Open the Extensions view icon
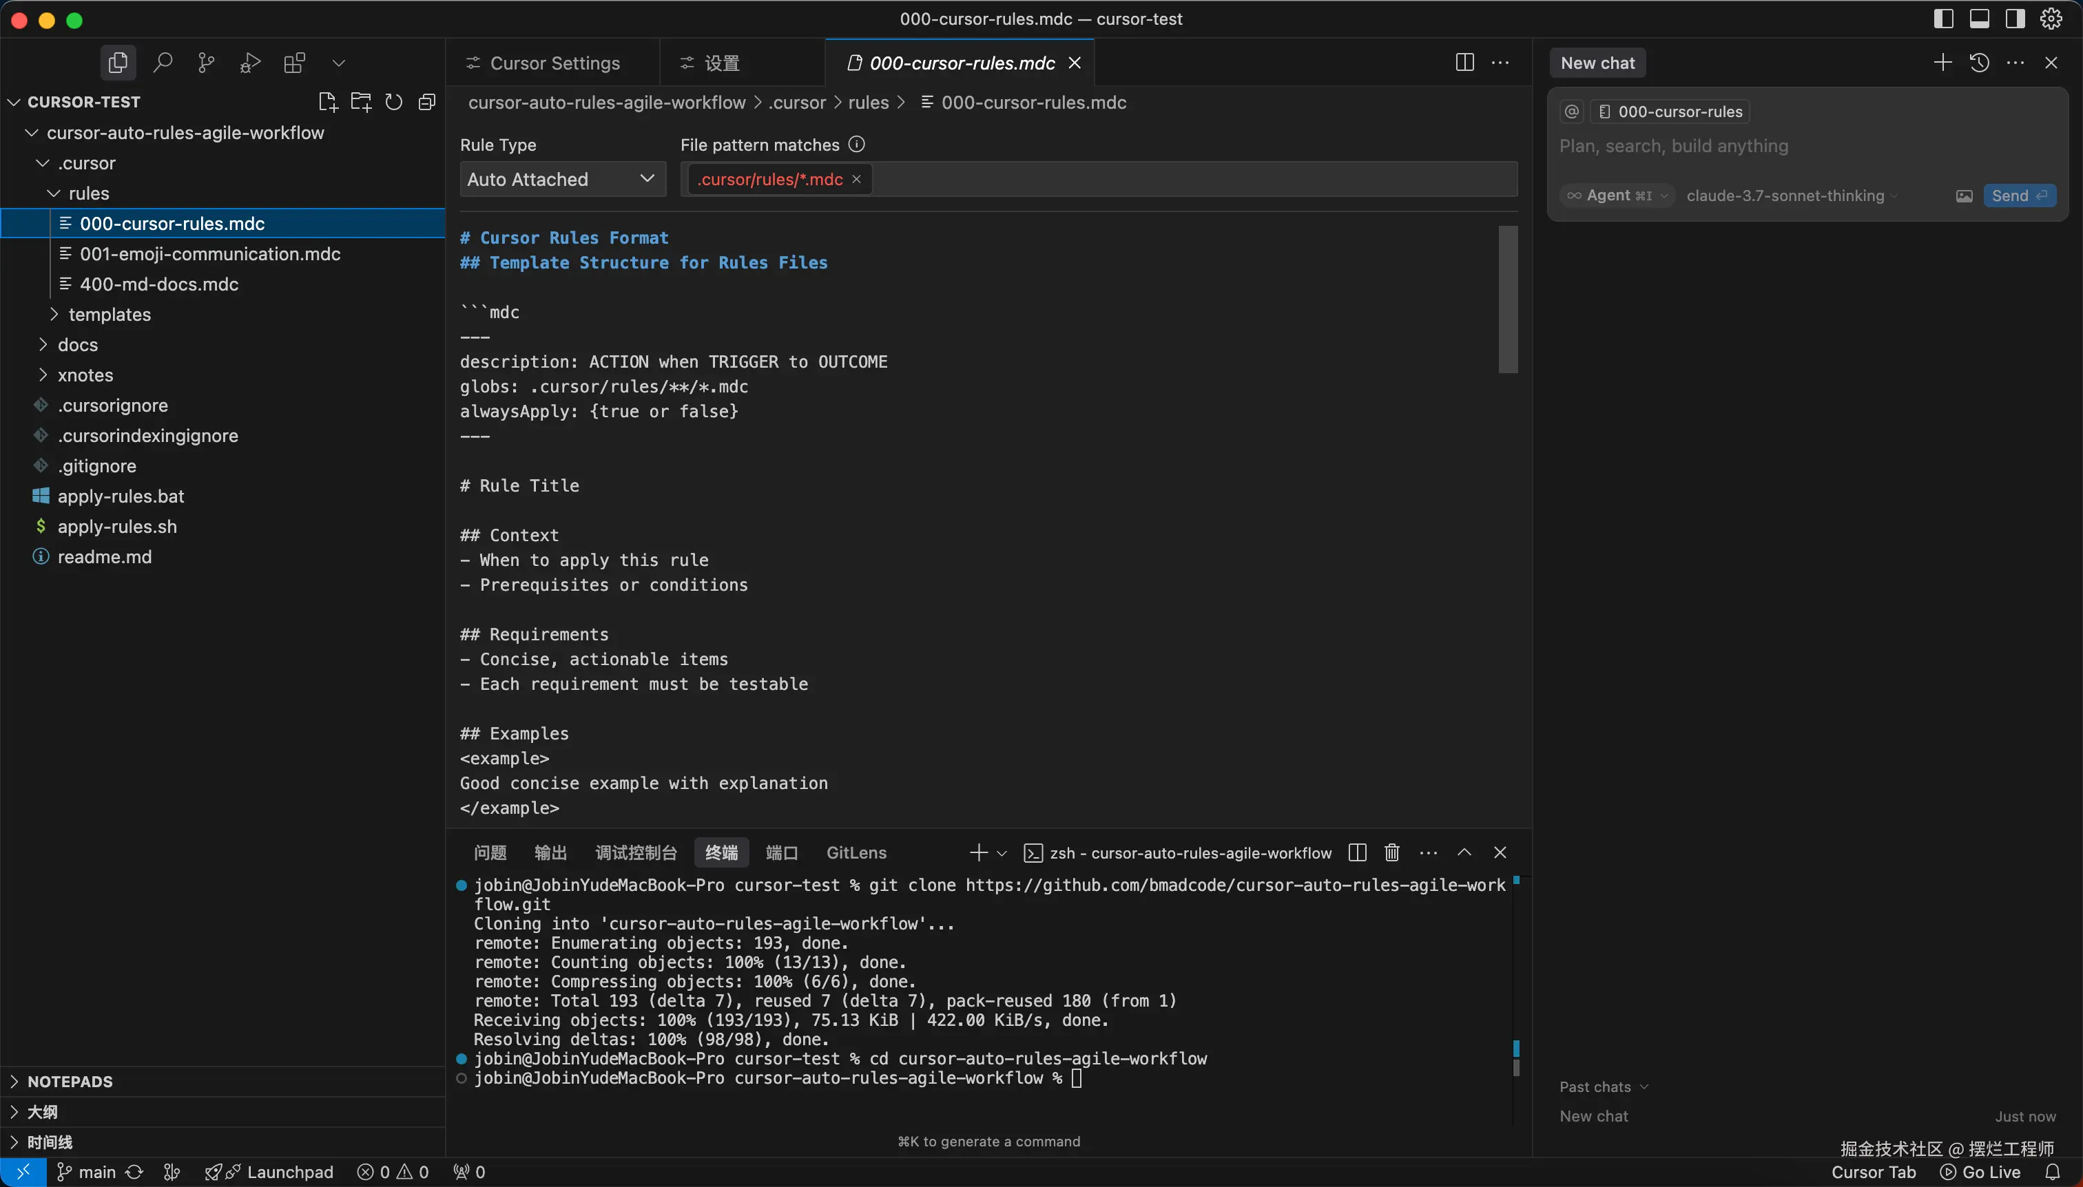 tap(294, 63)
